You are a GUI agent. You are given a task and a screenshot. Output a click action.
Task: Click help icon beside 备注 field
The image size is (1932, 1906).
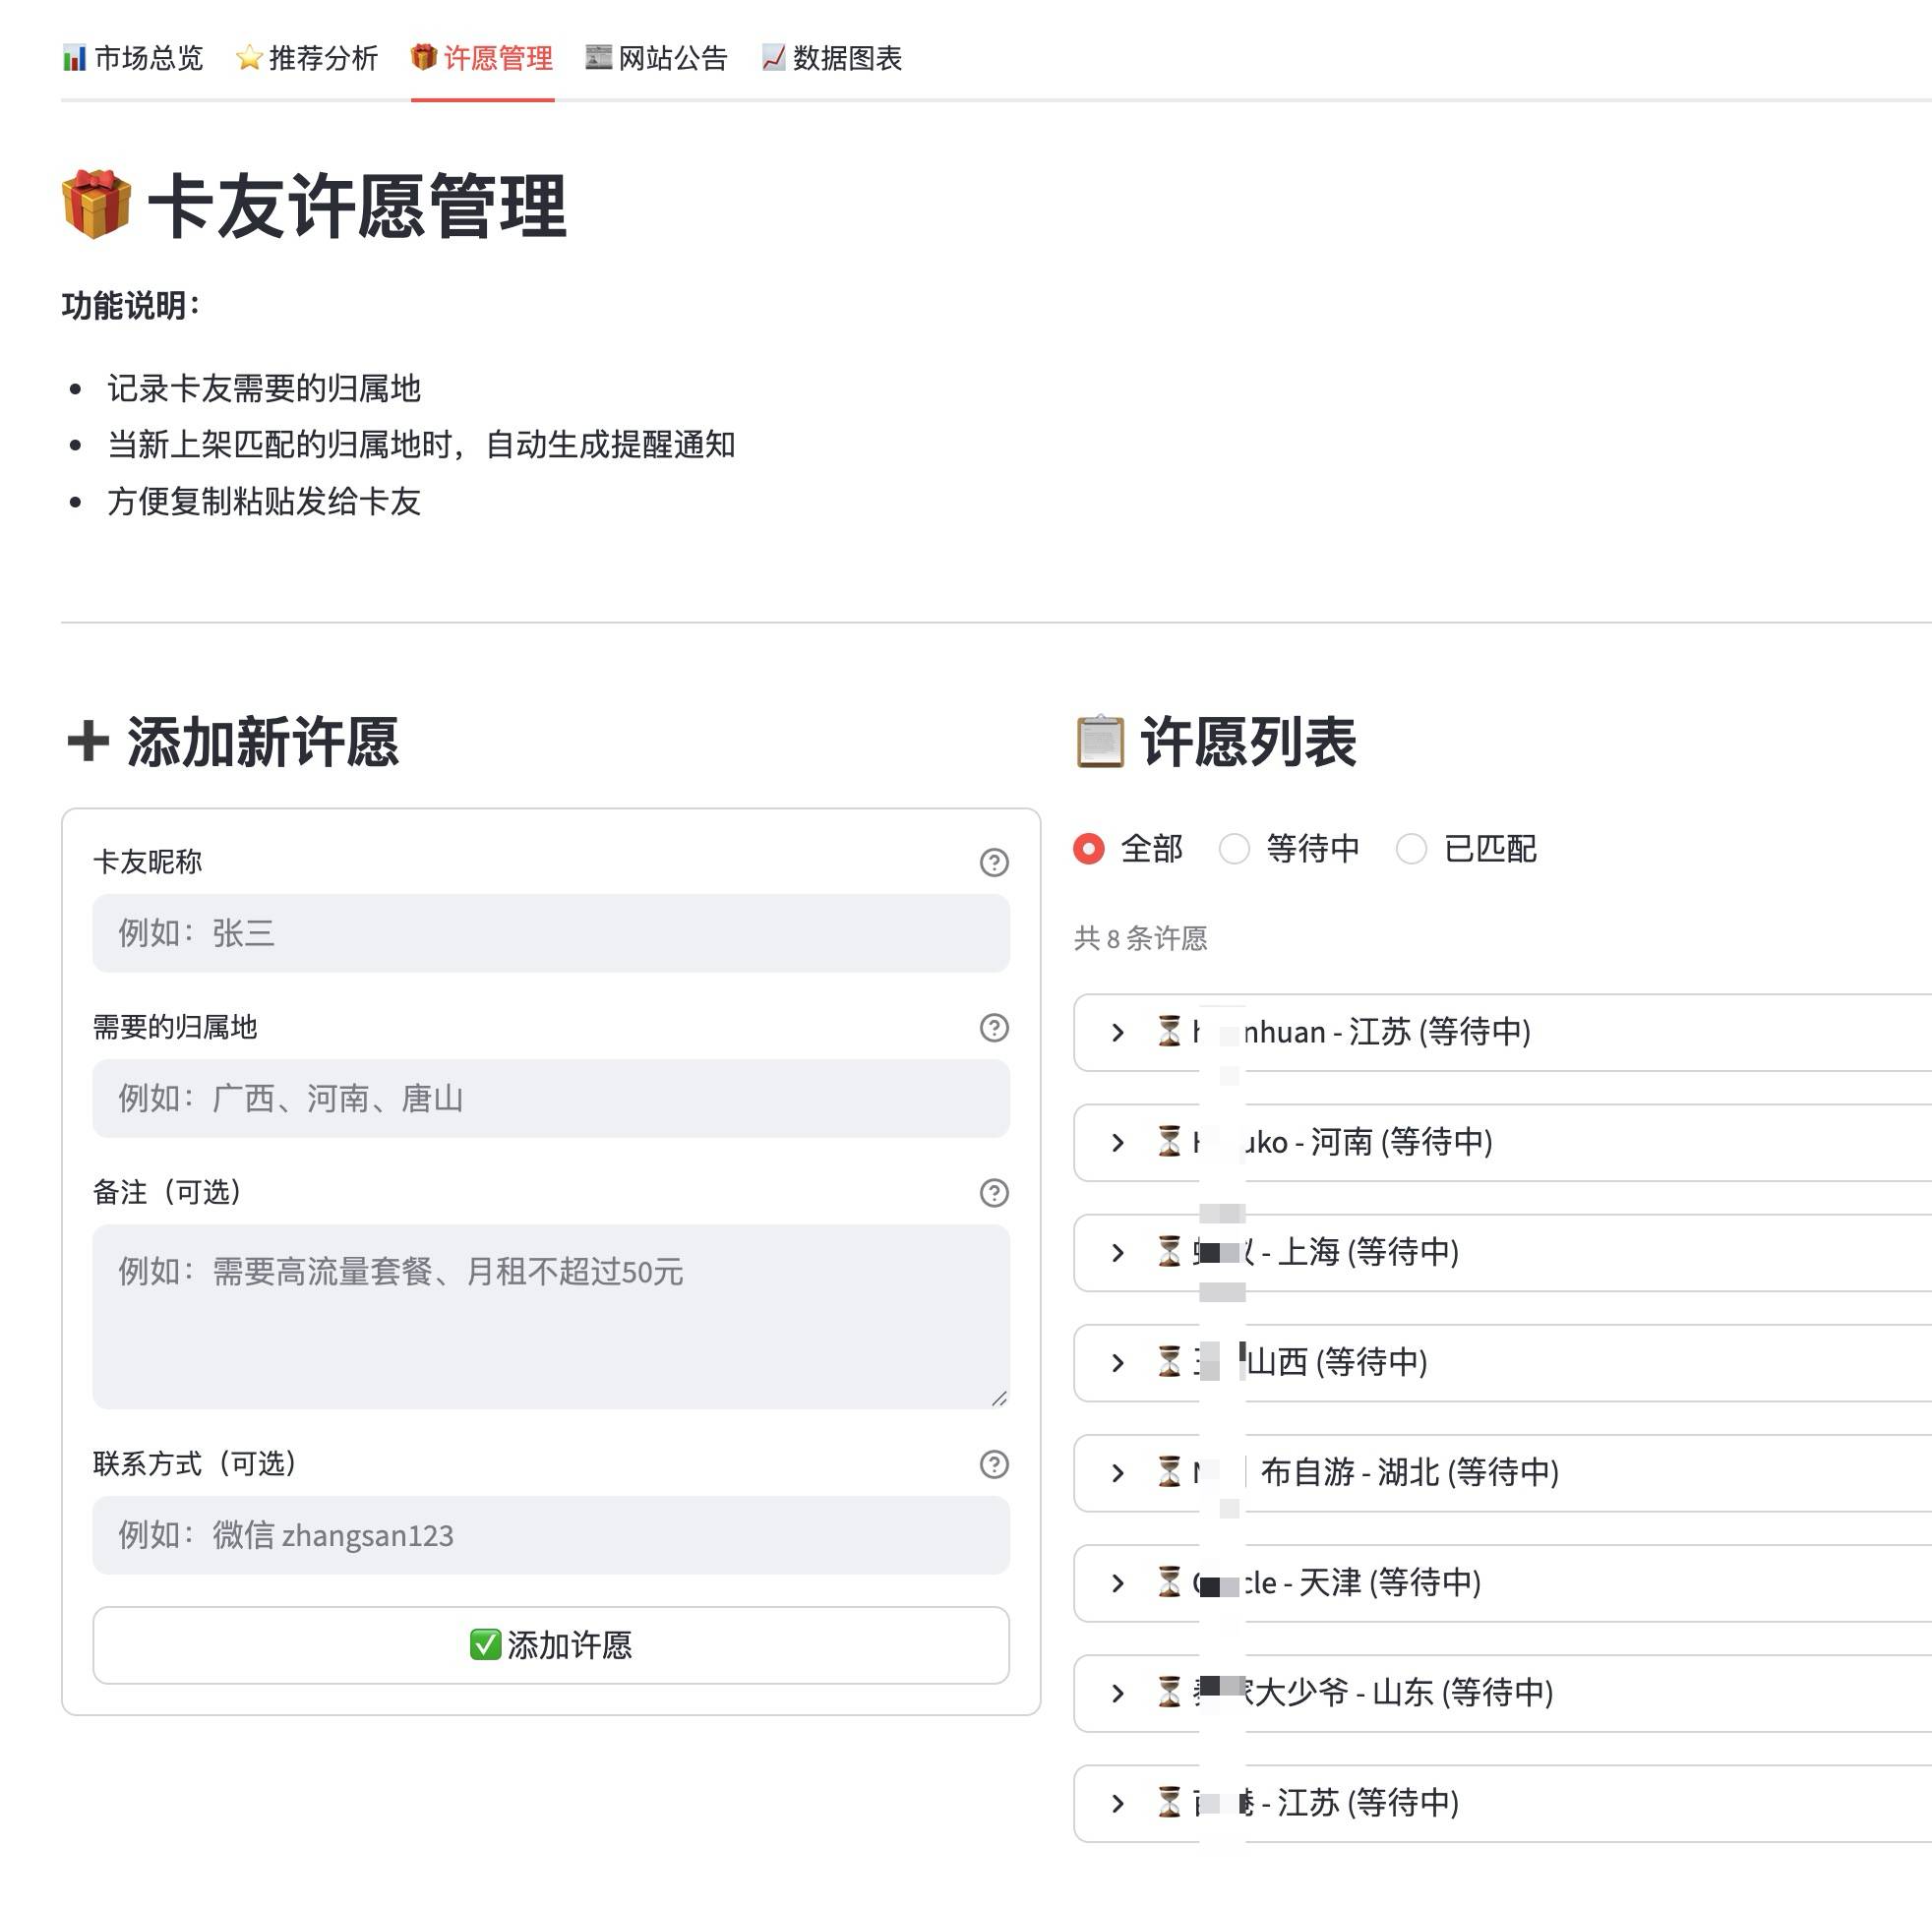tap(993, 1192)
